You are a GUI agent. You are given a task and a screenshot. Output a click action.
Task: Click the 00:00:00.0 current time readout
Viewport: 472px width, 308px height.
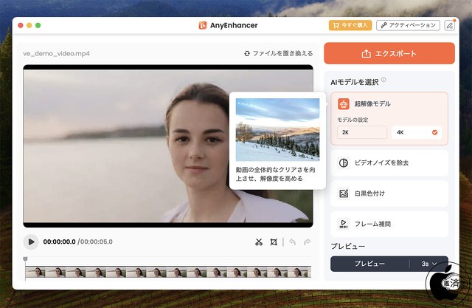[59, 242]
